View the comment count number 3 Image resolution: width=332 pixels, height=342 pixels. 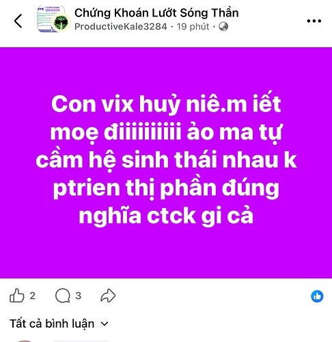79,295
